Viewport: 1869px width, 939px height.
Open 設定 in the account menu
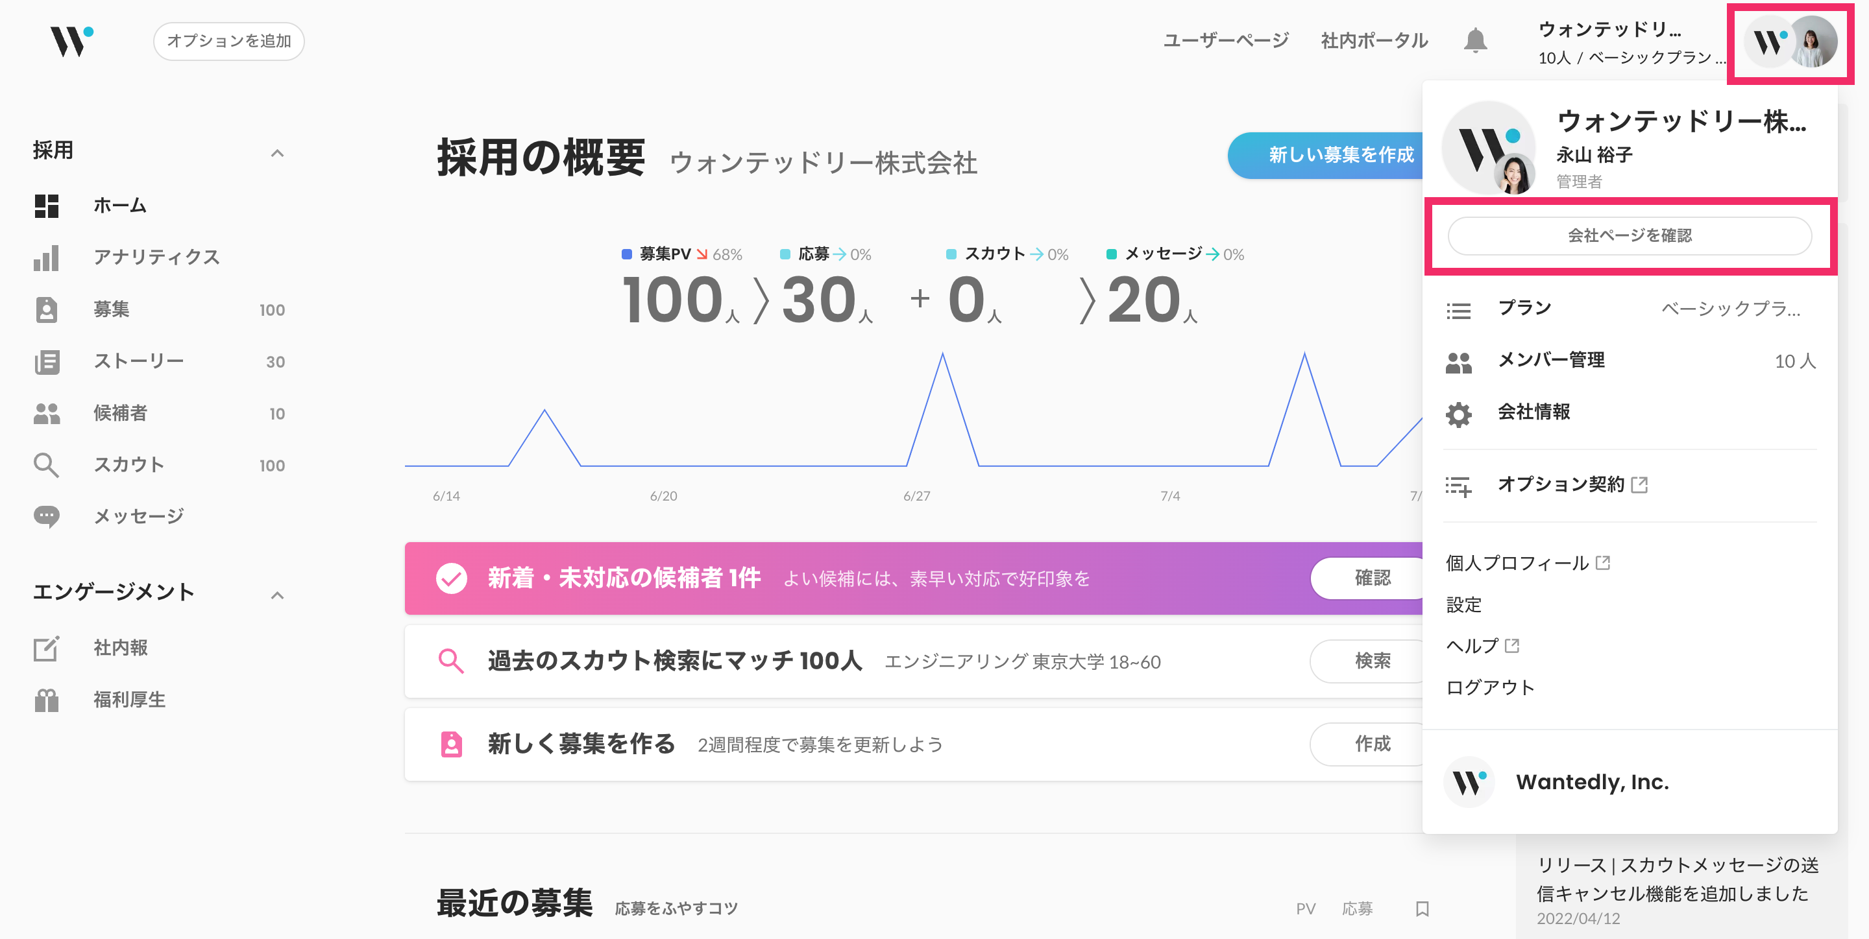tap(1463, 605)
